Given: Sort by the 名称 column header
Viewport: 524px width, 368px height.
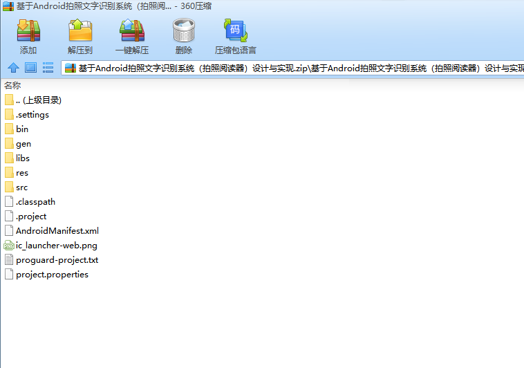Looking at the screenshot, I should pos(12,86).
